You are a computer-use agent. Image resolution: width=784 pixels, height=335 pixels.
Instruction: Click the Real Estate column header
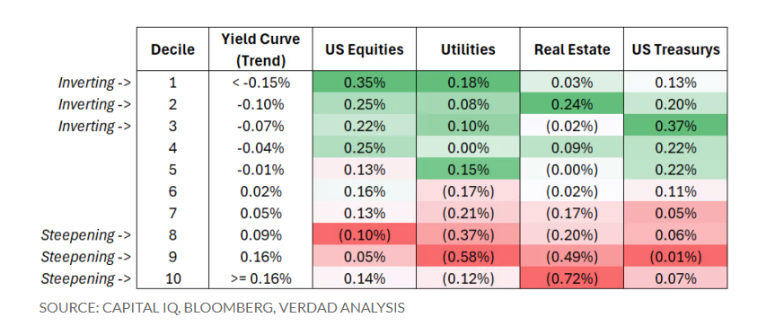tap(572, 49)
